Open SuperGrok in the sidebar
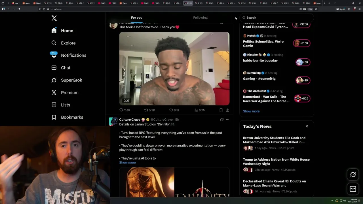Image resolution: width=363 pixels, height=204 pixels. click(67, 80)
